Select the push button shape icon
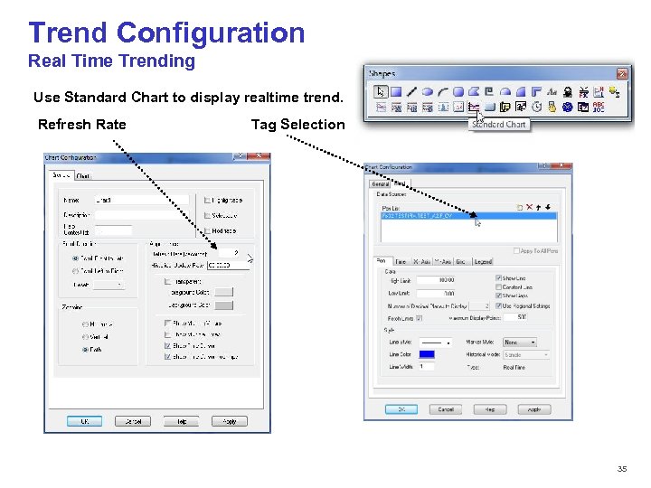 tap(489, 107)
